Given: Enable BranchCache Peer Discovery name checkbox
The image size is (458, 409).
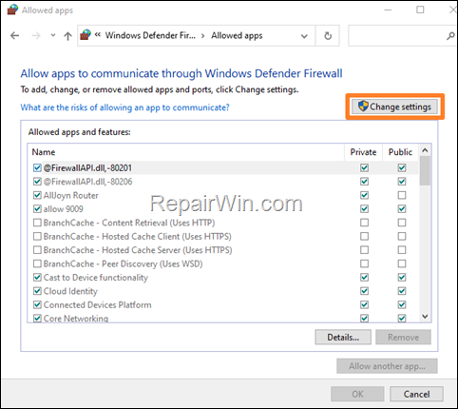Looking at the screenshot, I should 37,263.
